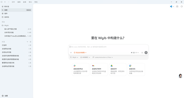Viewport: 184px width, 98px height.
Task: Open the 打招呼 conversation
Action: click(17, 45)
